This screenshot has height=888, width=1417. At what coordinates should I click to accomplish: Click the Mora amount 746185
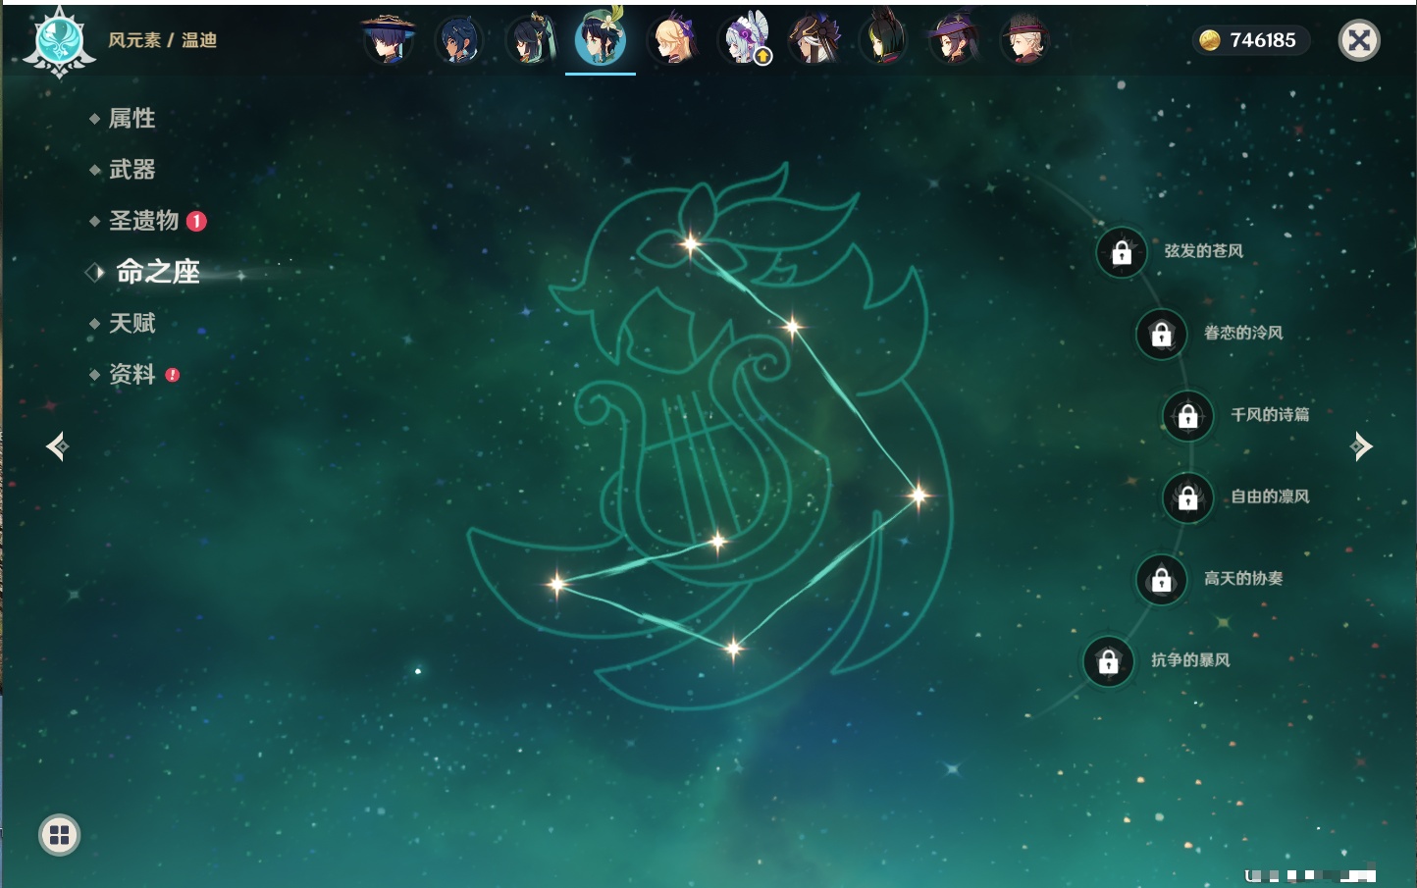click(1263, 40)
